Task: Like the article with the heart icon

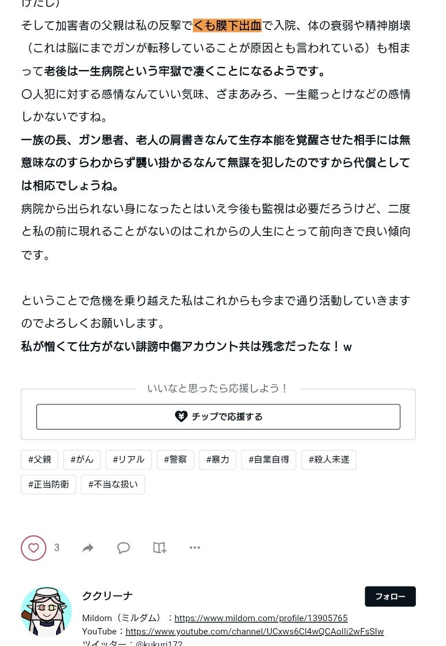Action: pyautogui.click(x=34, y=548)
